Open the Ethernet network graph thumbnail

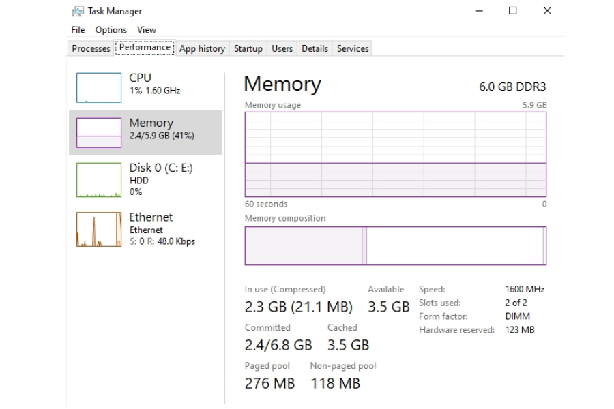tap(98, 230)
